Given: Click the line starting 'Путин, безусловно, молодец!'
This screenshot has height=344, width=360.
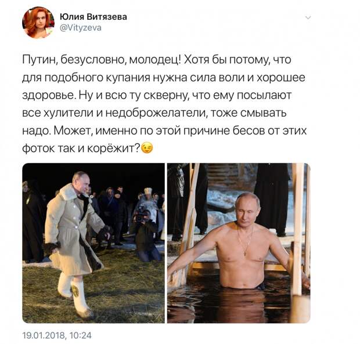Looking at the screenshot, I should [x=157, y=60].
